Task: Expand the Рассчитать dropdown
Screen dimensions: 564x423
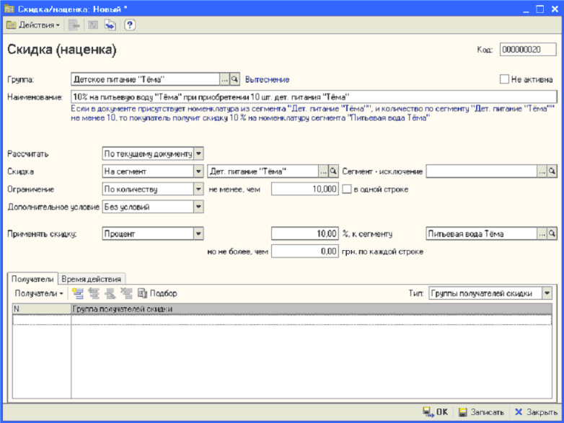Action: tap(198, 153)
